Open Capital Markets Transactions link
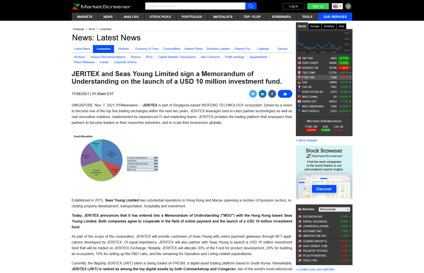The height and width of the screenshot is (273, 424). (x=177, y=57)
